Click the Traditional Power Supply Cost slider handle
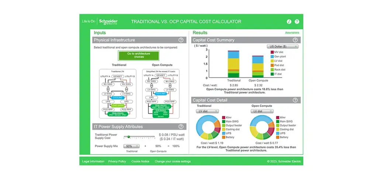 click(129, 137)
